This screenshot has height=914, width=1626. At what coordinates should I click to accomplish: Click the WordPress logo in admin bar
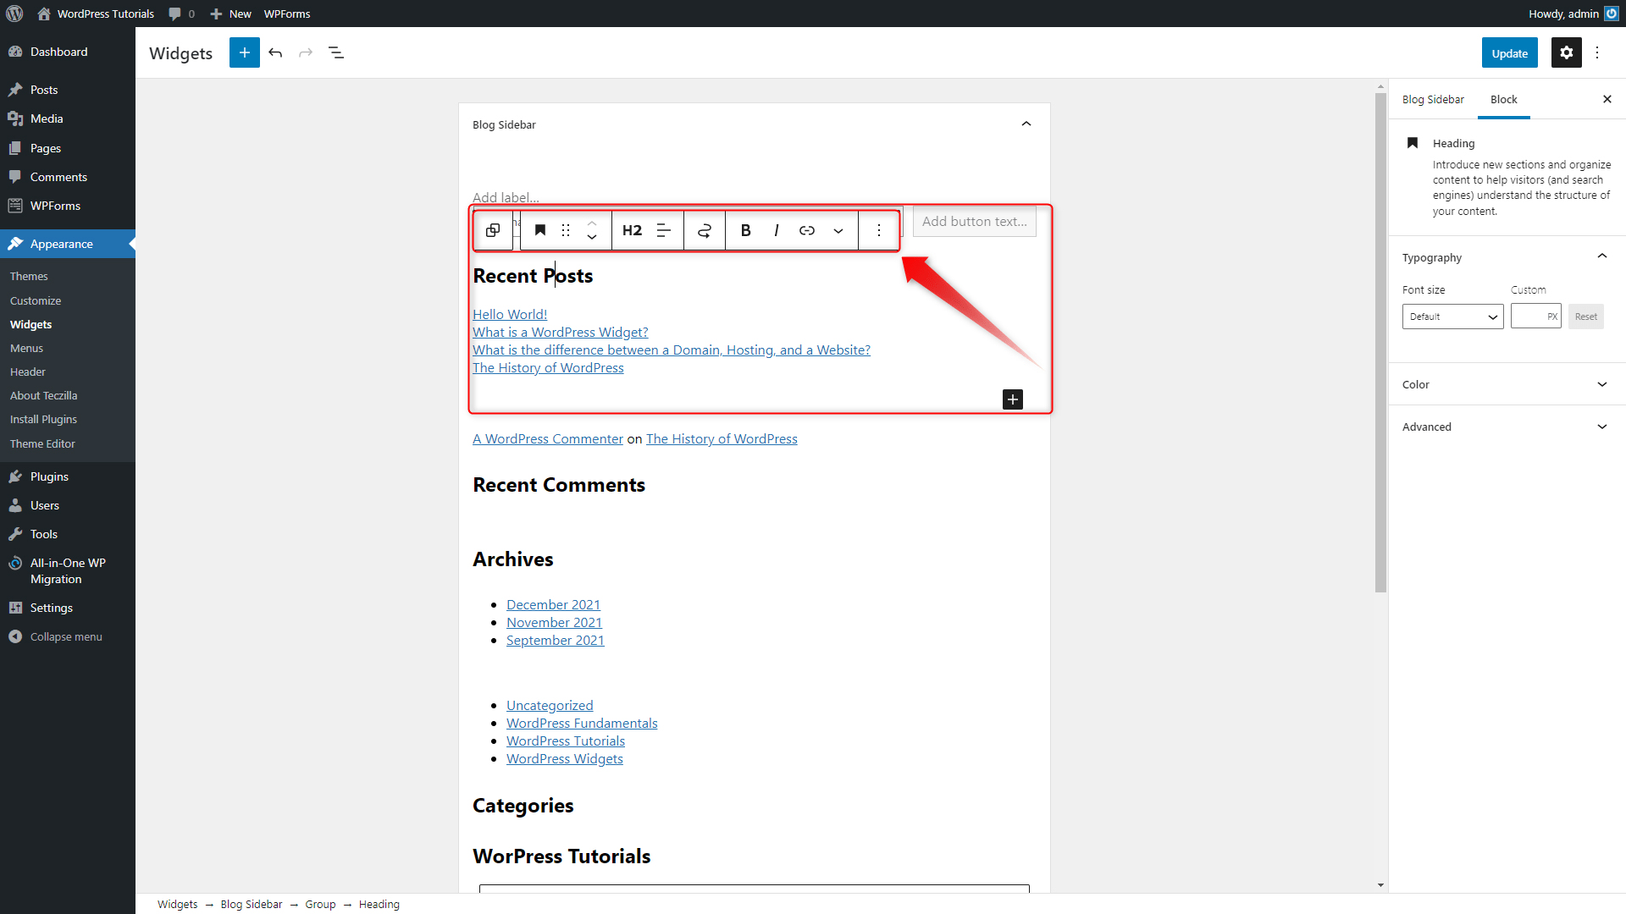(14, 14)
